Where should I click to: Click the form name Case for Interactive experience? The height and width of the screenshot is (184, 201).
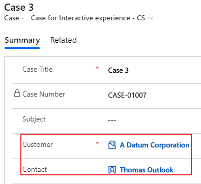(x=88, y=18)
